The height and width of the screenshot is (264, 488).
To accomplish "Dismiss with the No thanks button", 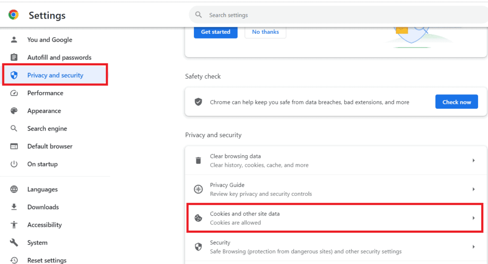I will tap(265, 32).
